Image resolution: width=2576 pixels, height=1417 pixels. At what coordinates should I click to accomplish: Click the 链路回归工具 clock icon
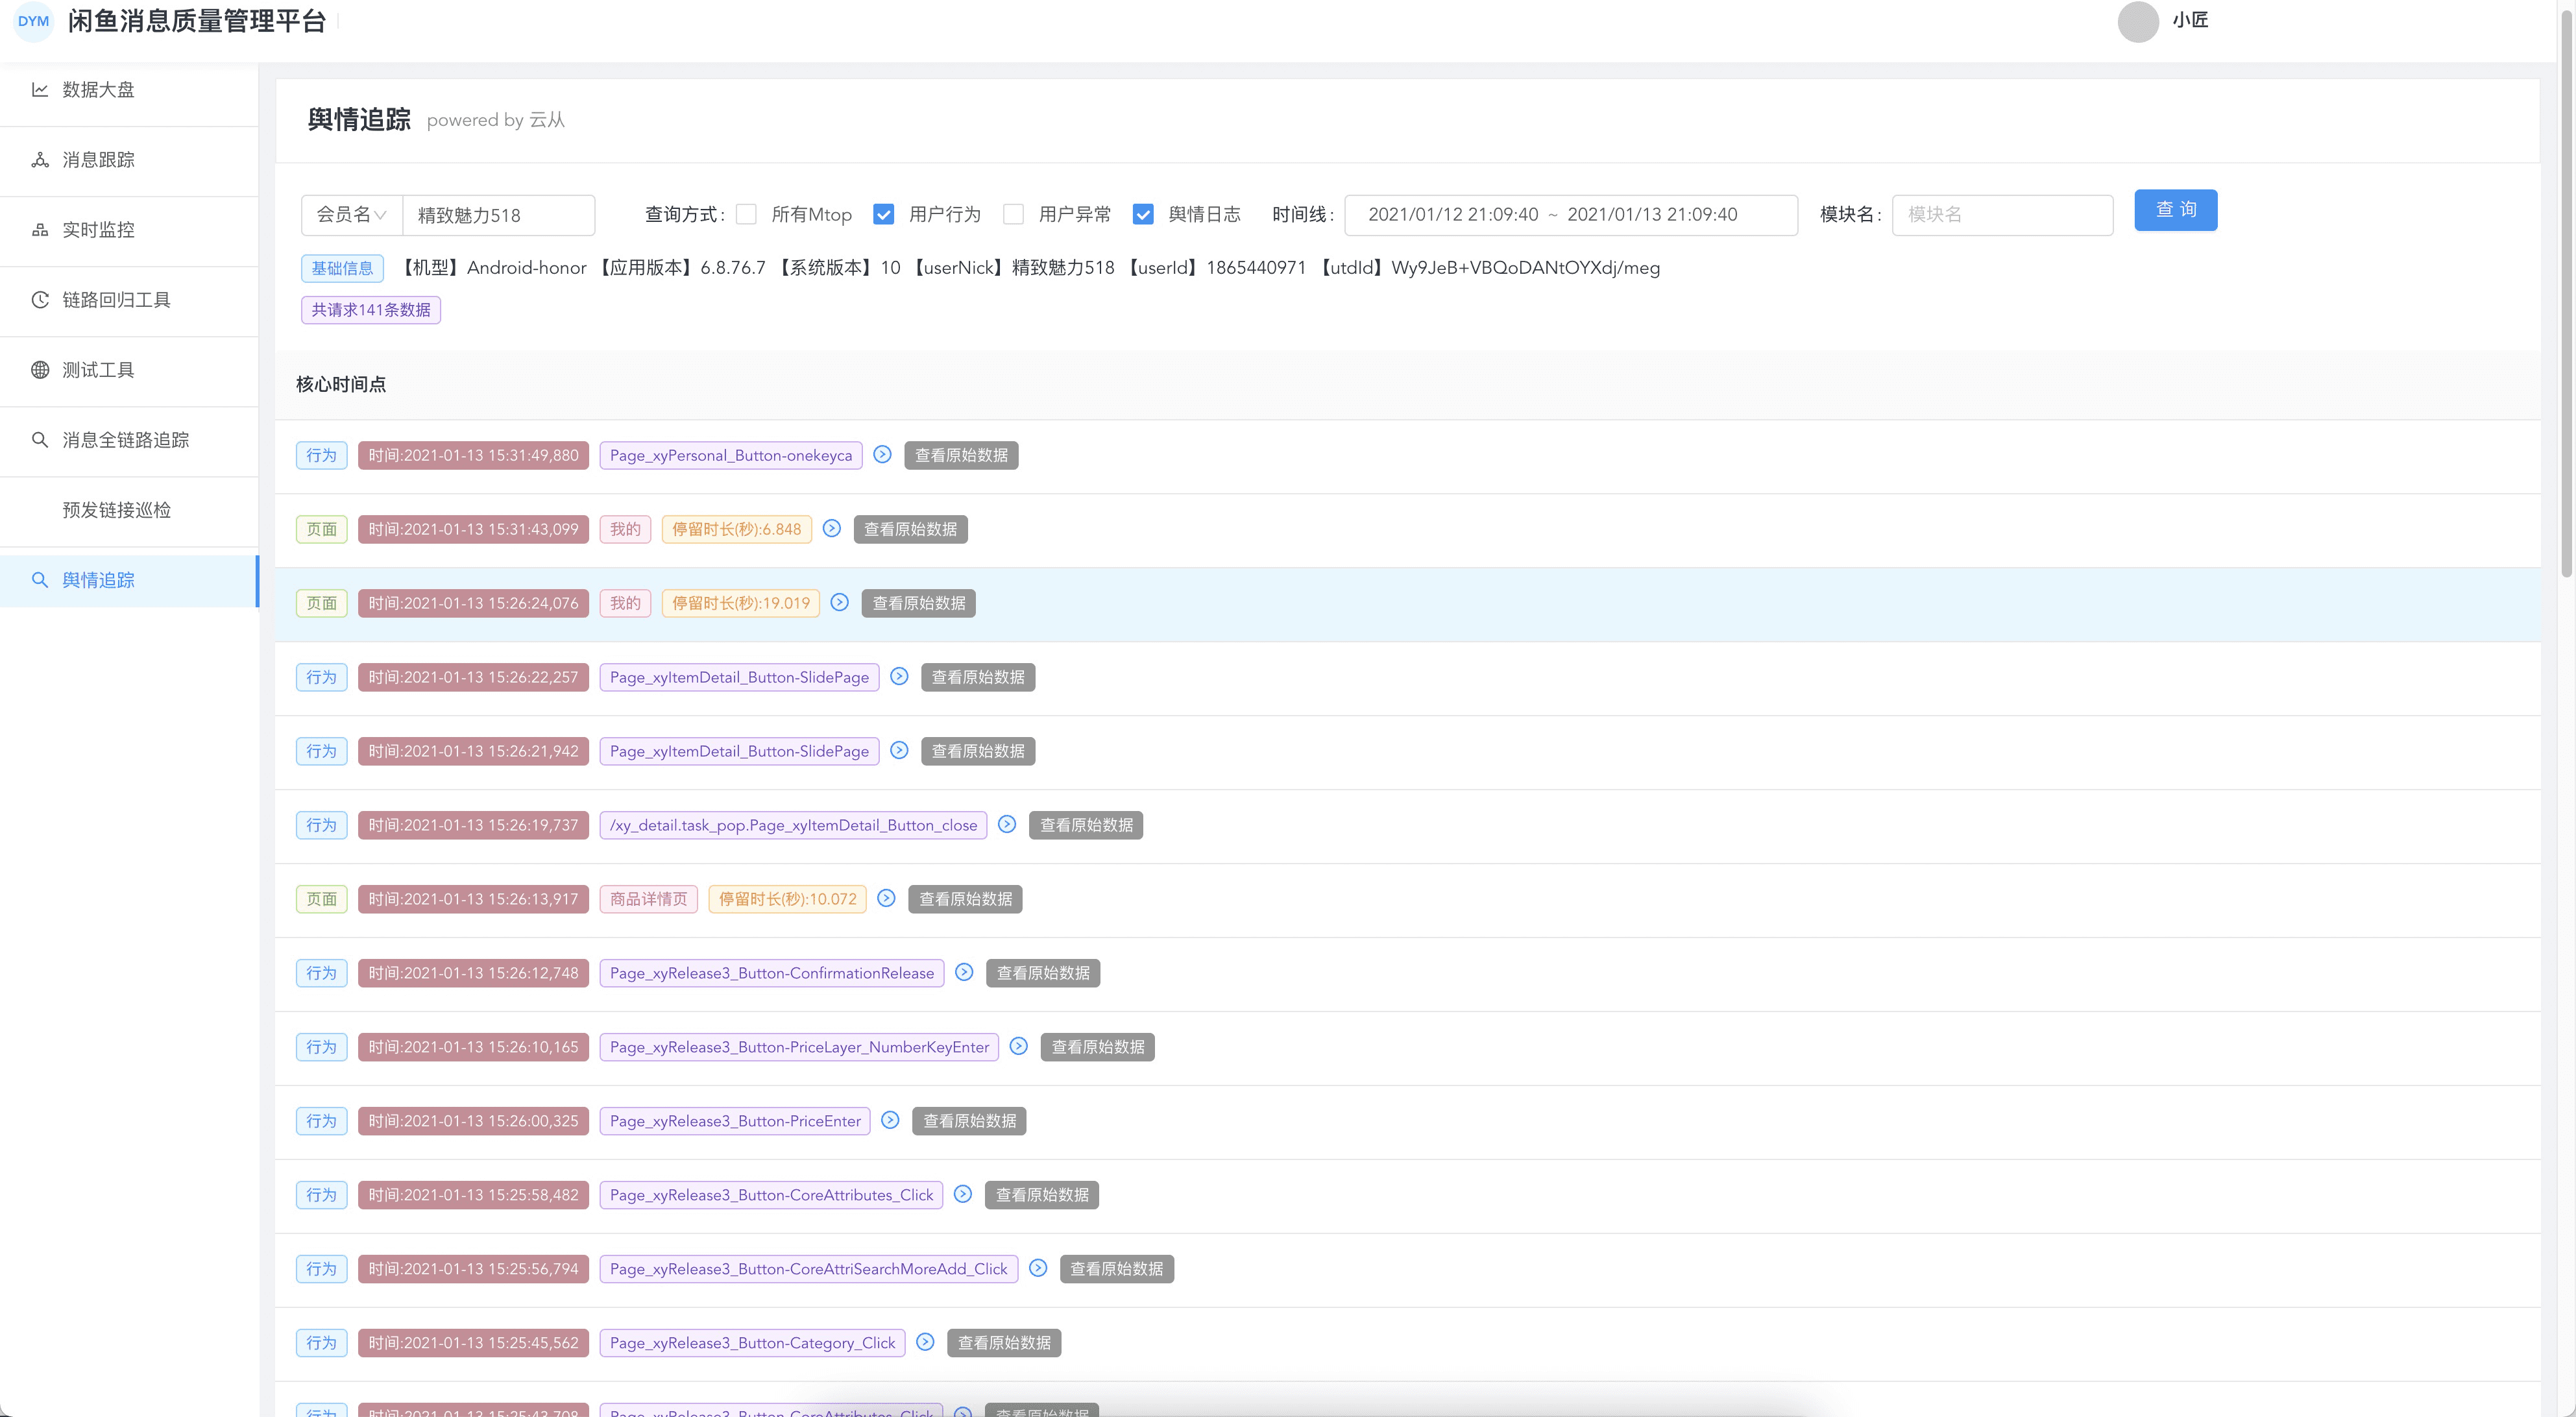(x=40, y=300)
